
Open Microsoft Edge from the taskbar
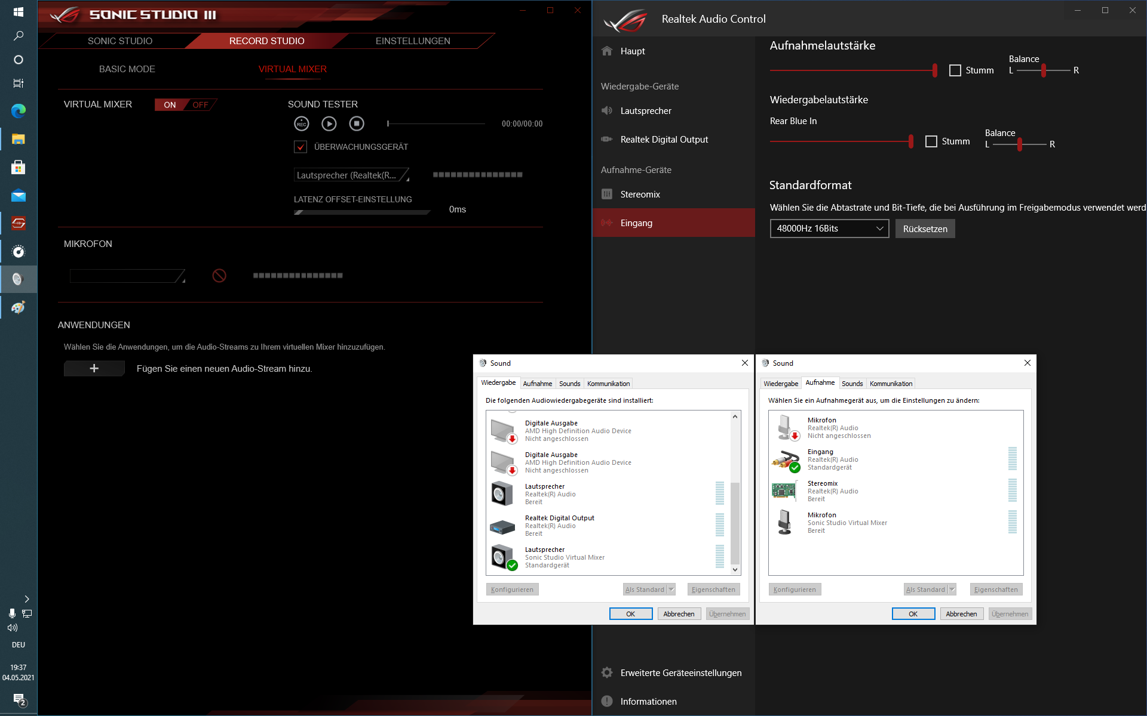pos(19,110)
